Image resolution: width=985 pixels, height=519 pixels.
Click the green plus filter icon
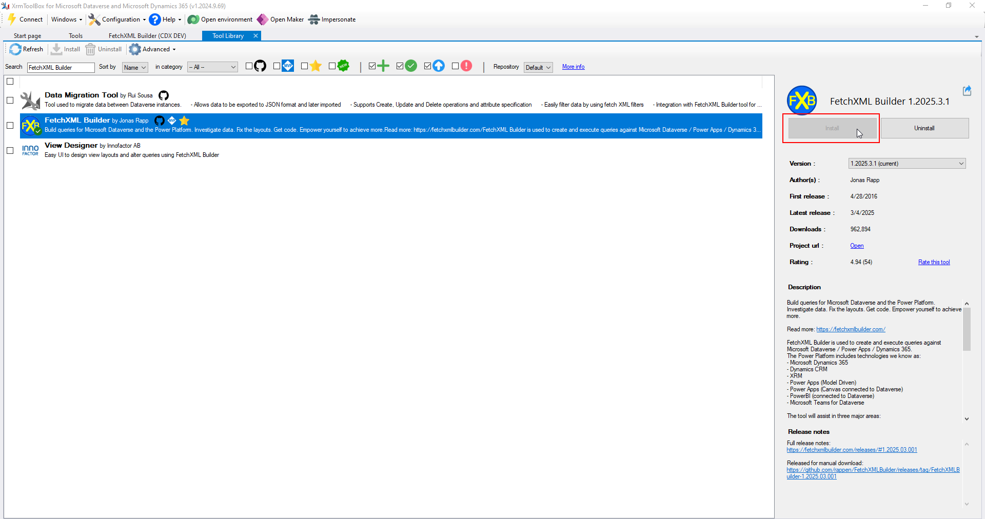(x=383, y=66)
